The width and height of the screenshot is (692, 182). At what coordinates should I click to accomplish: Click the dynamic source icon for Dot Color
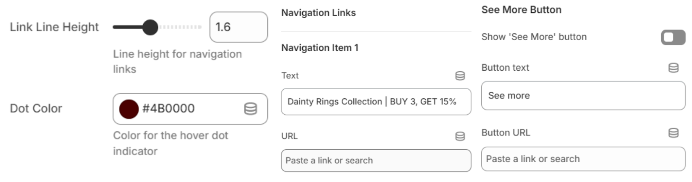pyautogui.click(x=250, y=109)
